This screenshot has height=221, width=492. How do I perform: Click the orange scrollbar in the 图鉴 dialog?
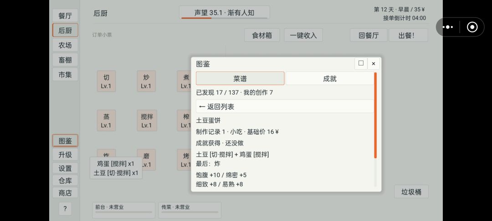tap(375, 115)
